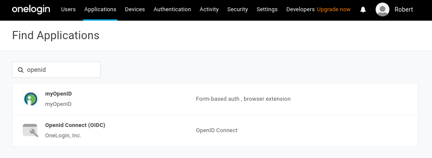Select the OpenId Connect (OIDC) title
432x158 pixels.
click(75, 125)
